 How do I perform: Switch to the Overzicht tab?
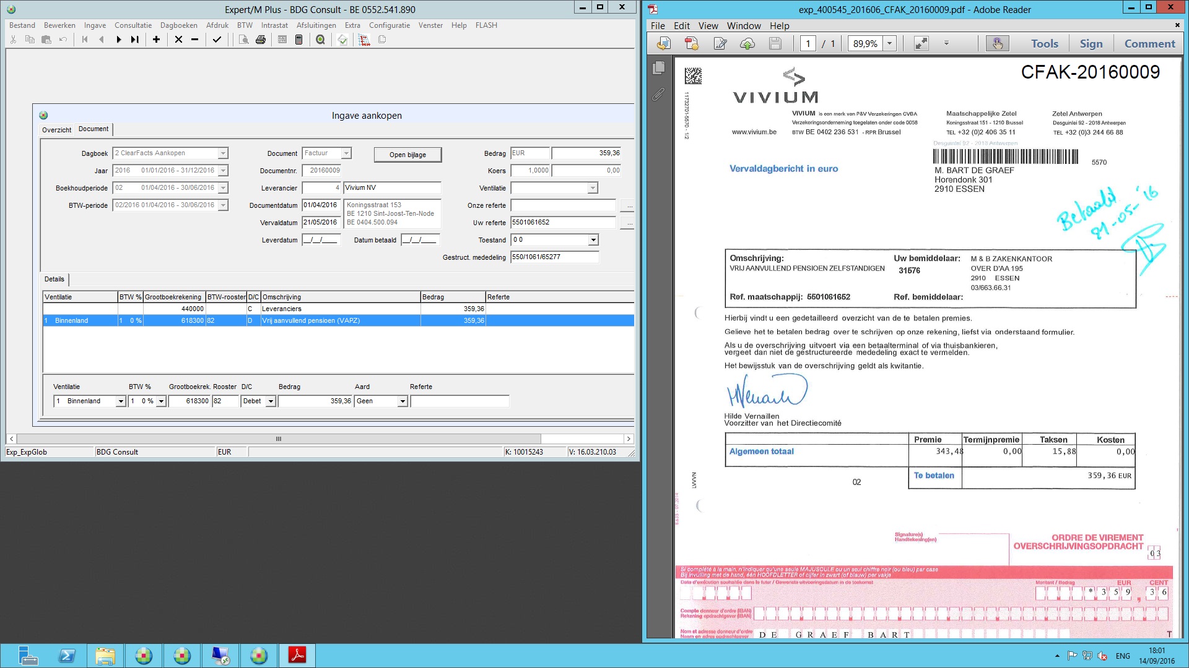click(x=57, y=130)
